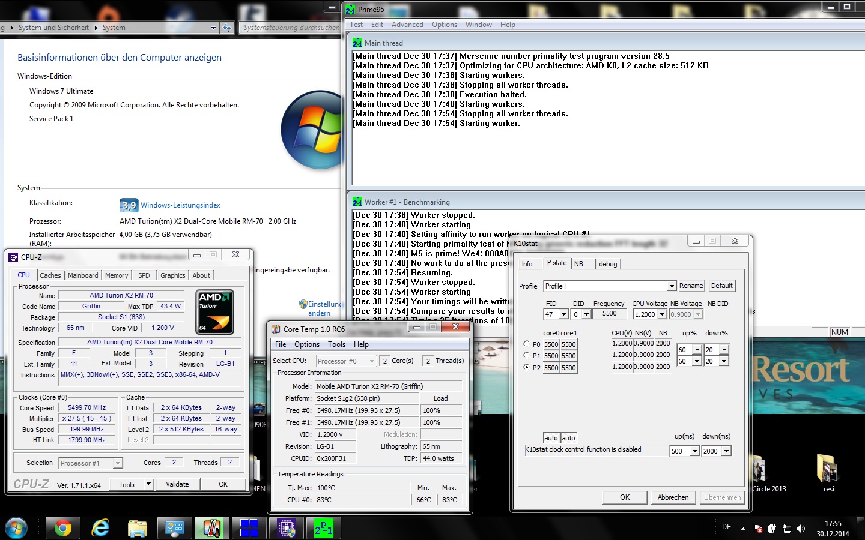Open the down(ms) dropdown showing 2000

tap(726, 451)
